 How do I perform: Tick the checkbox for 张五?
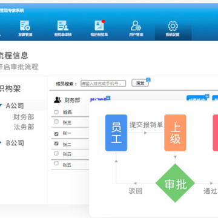pos(56,163)
